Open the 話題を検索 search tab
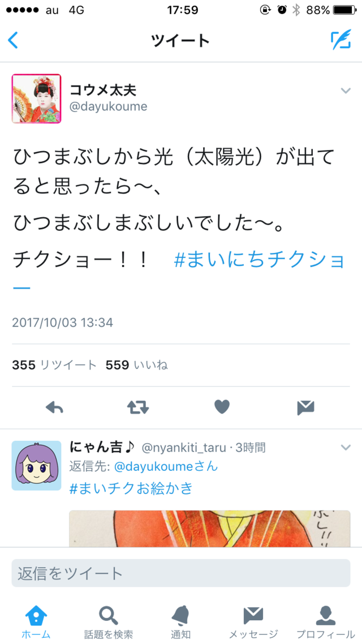This screenshot has height=644, width=362. point(109,622)
